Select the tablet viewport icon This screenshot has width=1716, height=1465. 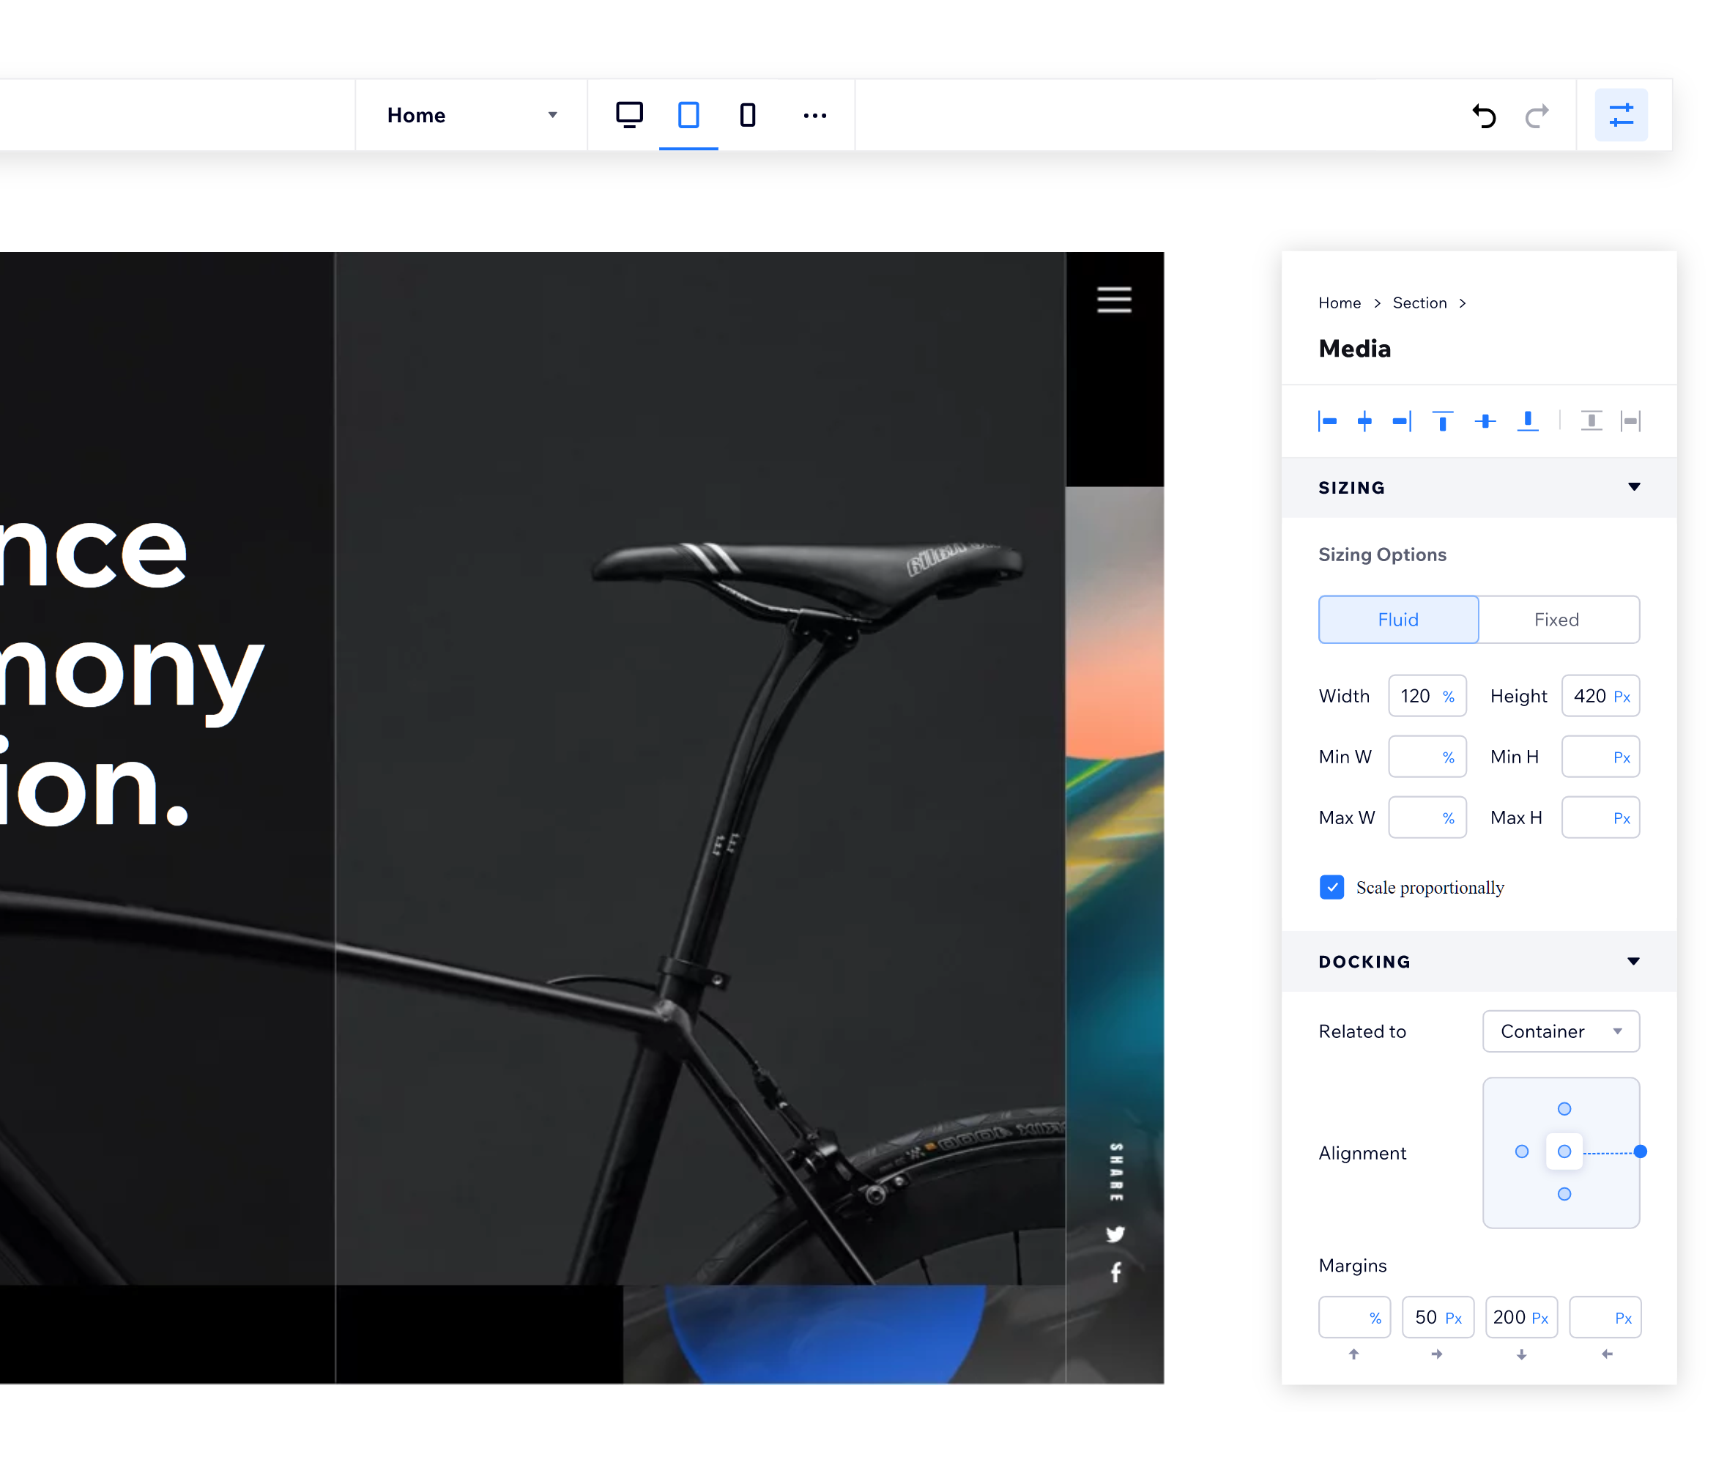[x=688, y=114]
